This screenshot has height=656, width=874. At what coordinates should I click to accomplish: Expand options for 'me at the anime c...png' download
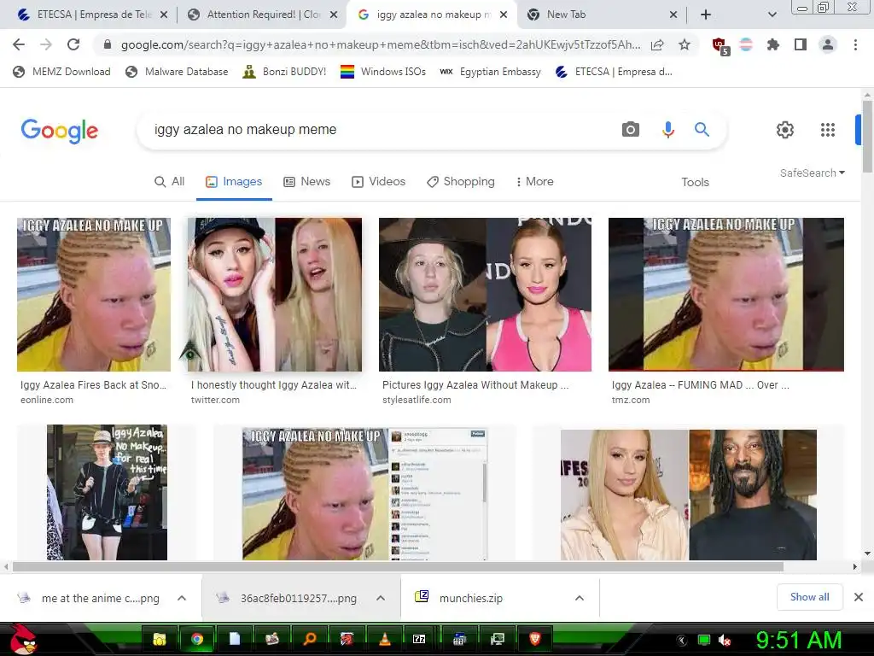(182, 598)
